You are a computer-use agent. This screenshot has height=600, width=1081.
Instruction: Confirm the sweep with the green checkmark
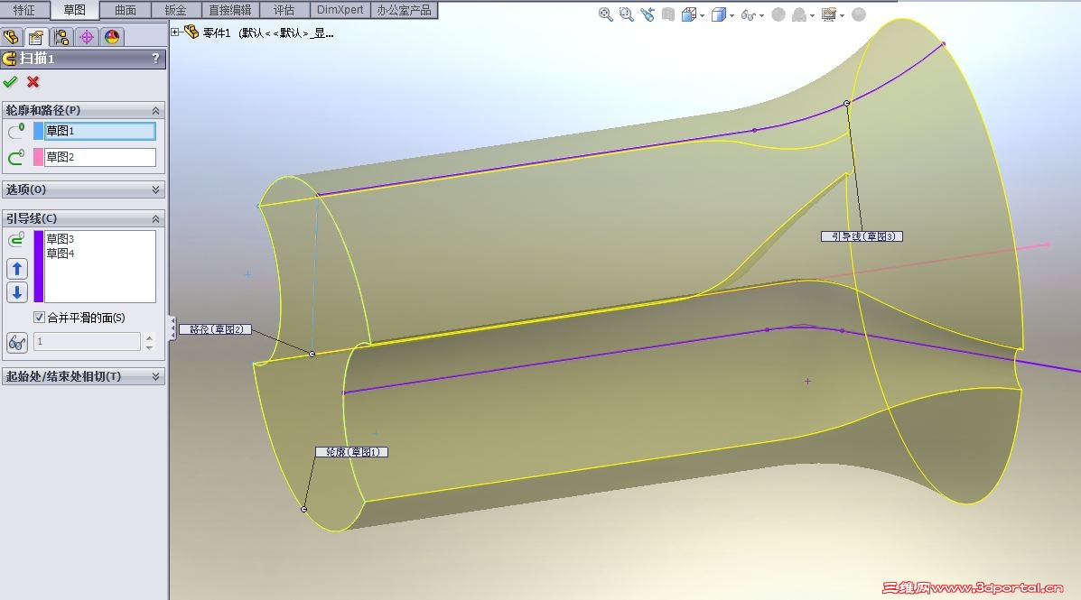pos(10,82)
